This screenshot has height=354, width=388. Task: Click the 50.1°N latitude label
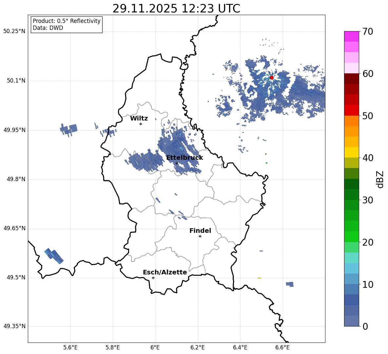pyautogui.click(x=16, y=81)
